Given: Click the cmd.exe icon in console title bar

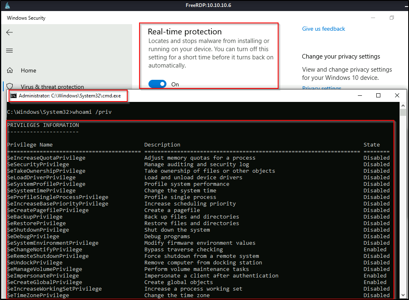Looking at the screenshot, I should pyautogui.click(x=13, y=96).
